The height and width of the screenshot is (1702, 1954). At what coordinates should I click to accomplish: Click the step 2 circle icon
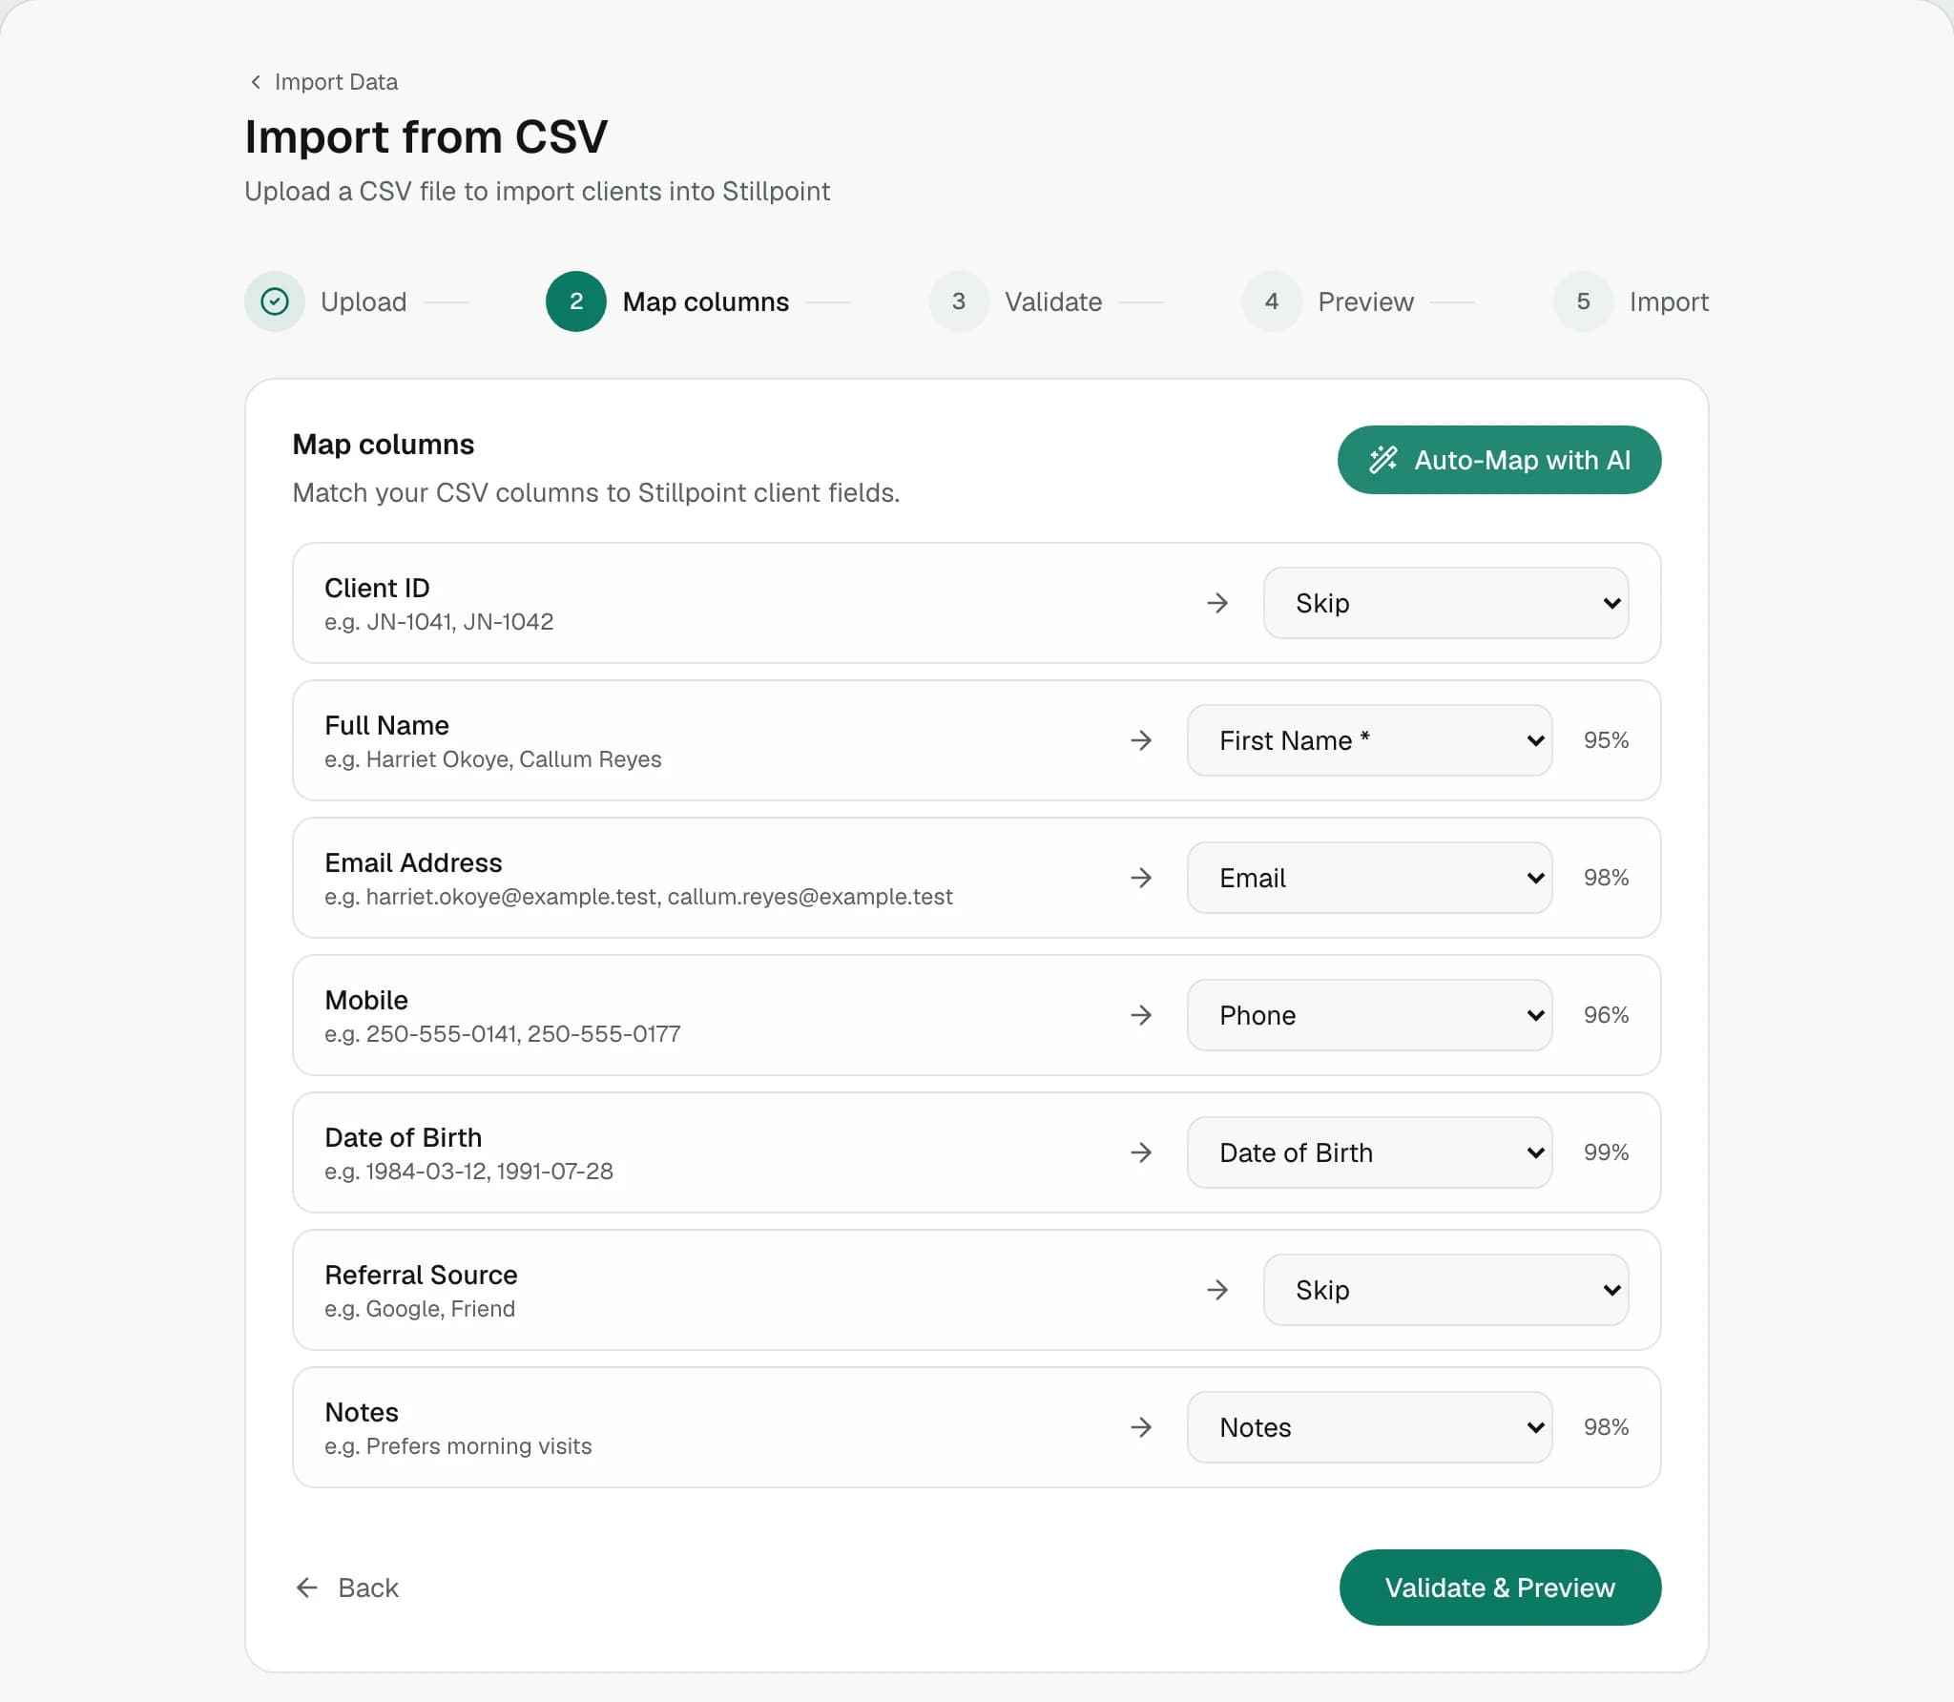576,301
